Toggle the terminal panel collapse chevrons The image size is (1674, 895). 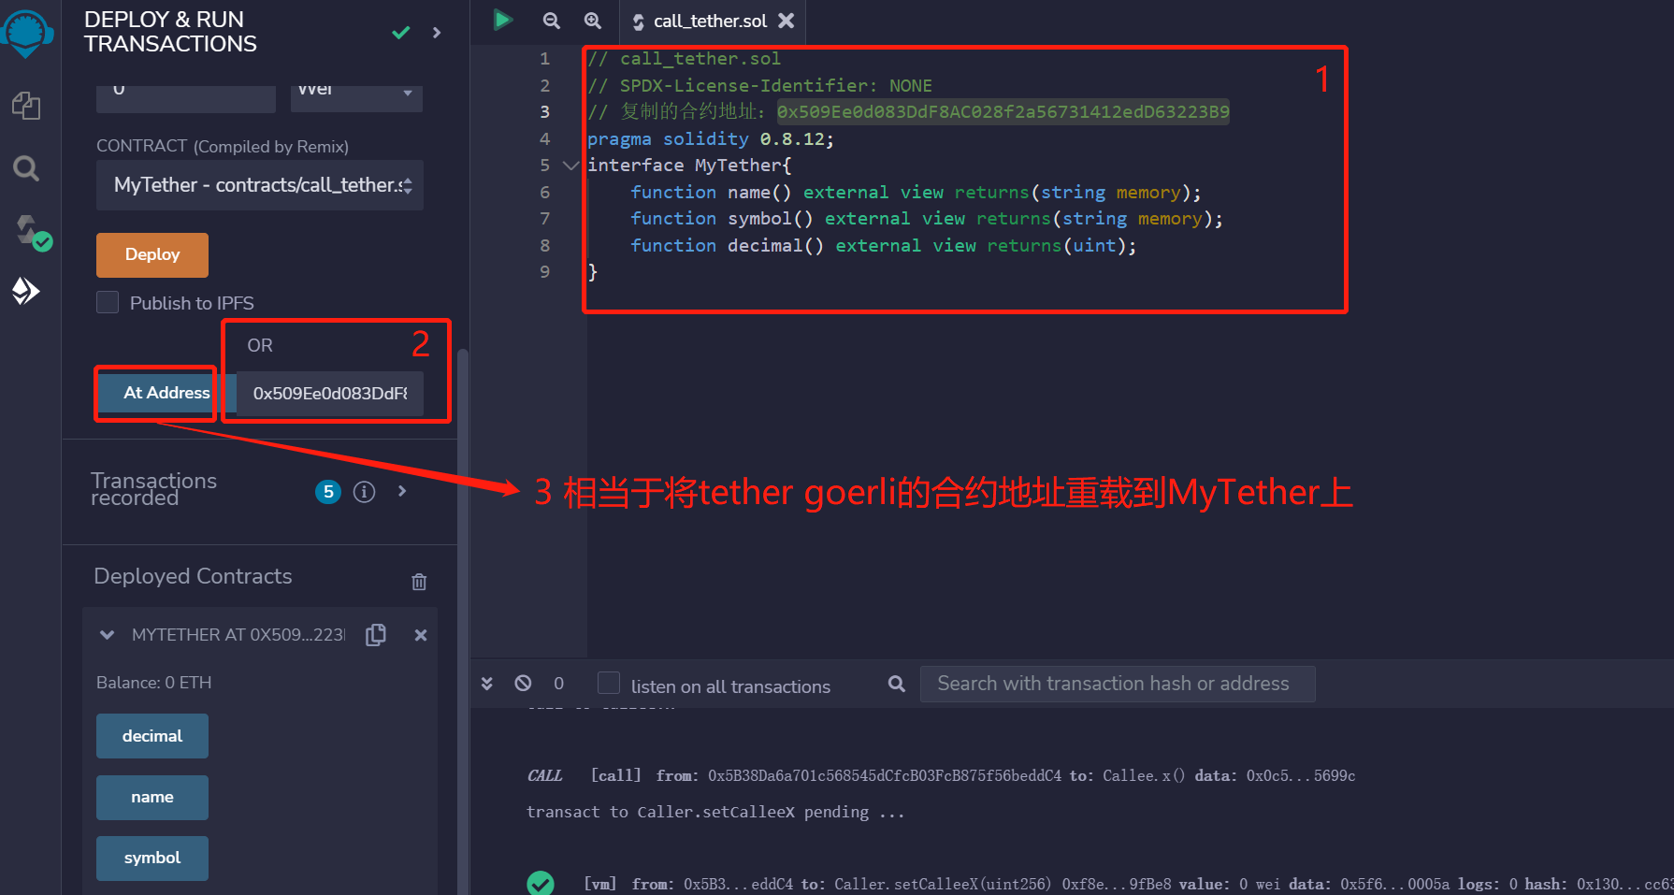tap(487, 684)
